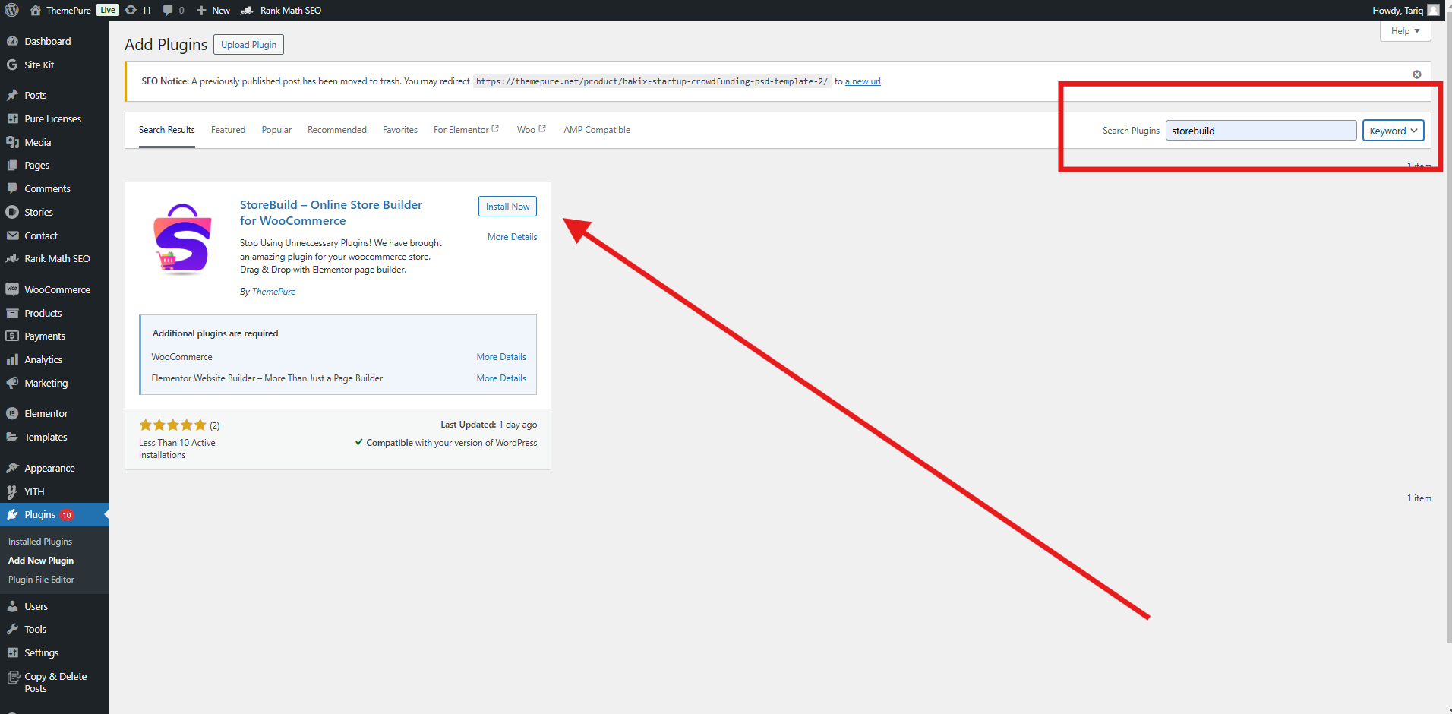Click the Settings icon in sidebar
1452x714 pixels.
(x=12, y=652)
